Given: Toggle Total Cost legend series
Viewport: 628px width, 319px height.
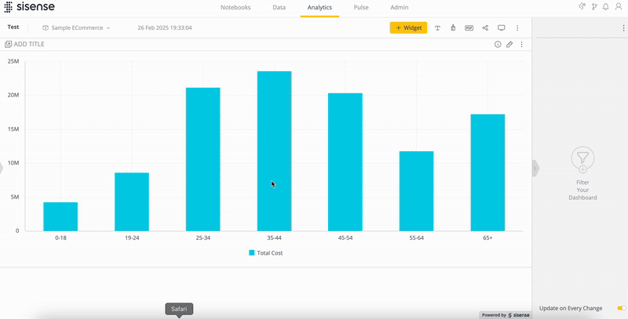Looking at the screenshot, I should pos(266,253).
